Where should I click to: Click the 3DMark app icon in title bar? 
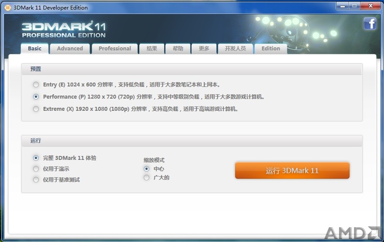8,8
